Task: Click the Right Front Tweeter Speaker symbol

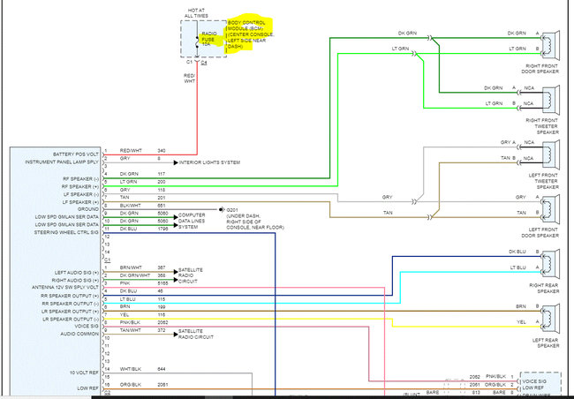Action: point(551,101)
